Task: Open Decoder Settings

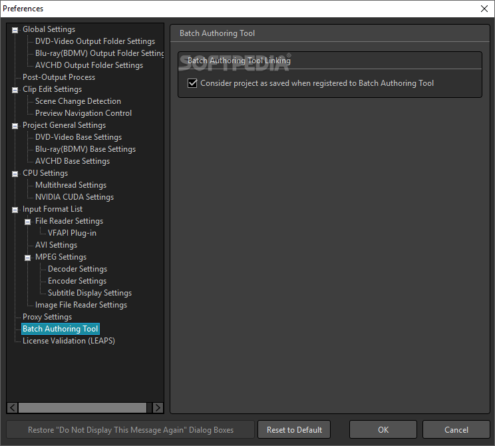Action: click(x=77, y=270)
